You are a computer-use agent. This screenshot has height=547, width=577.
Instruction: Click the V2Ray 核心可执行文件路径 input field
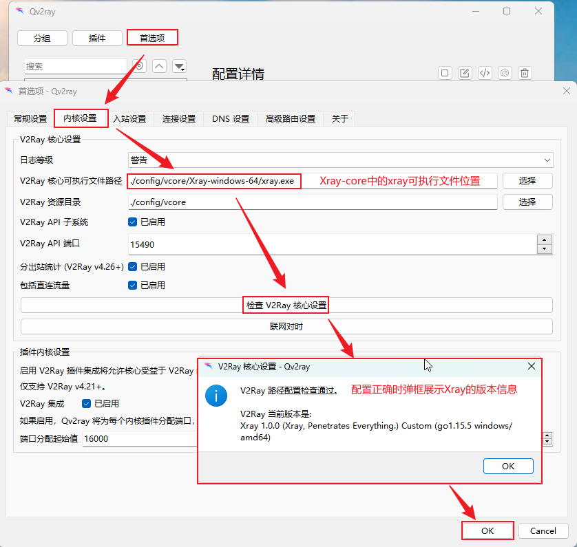point(213,181)
